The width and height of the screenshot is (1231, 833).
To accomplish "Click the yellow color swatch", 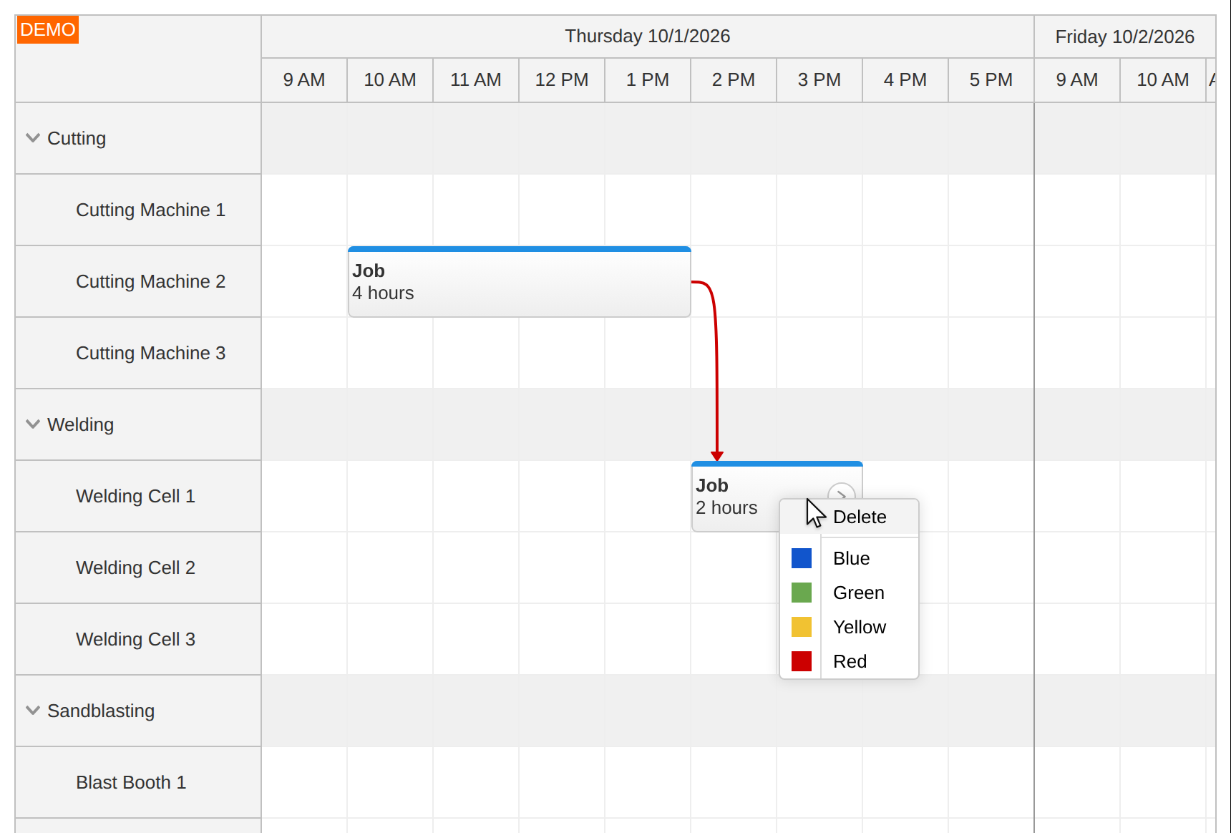I will [x=802, y=627].
